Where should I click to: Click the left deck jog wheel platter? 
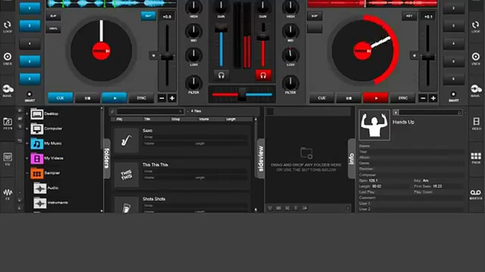click(101, 51)
